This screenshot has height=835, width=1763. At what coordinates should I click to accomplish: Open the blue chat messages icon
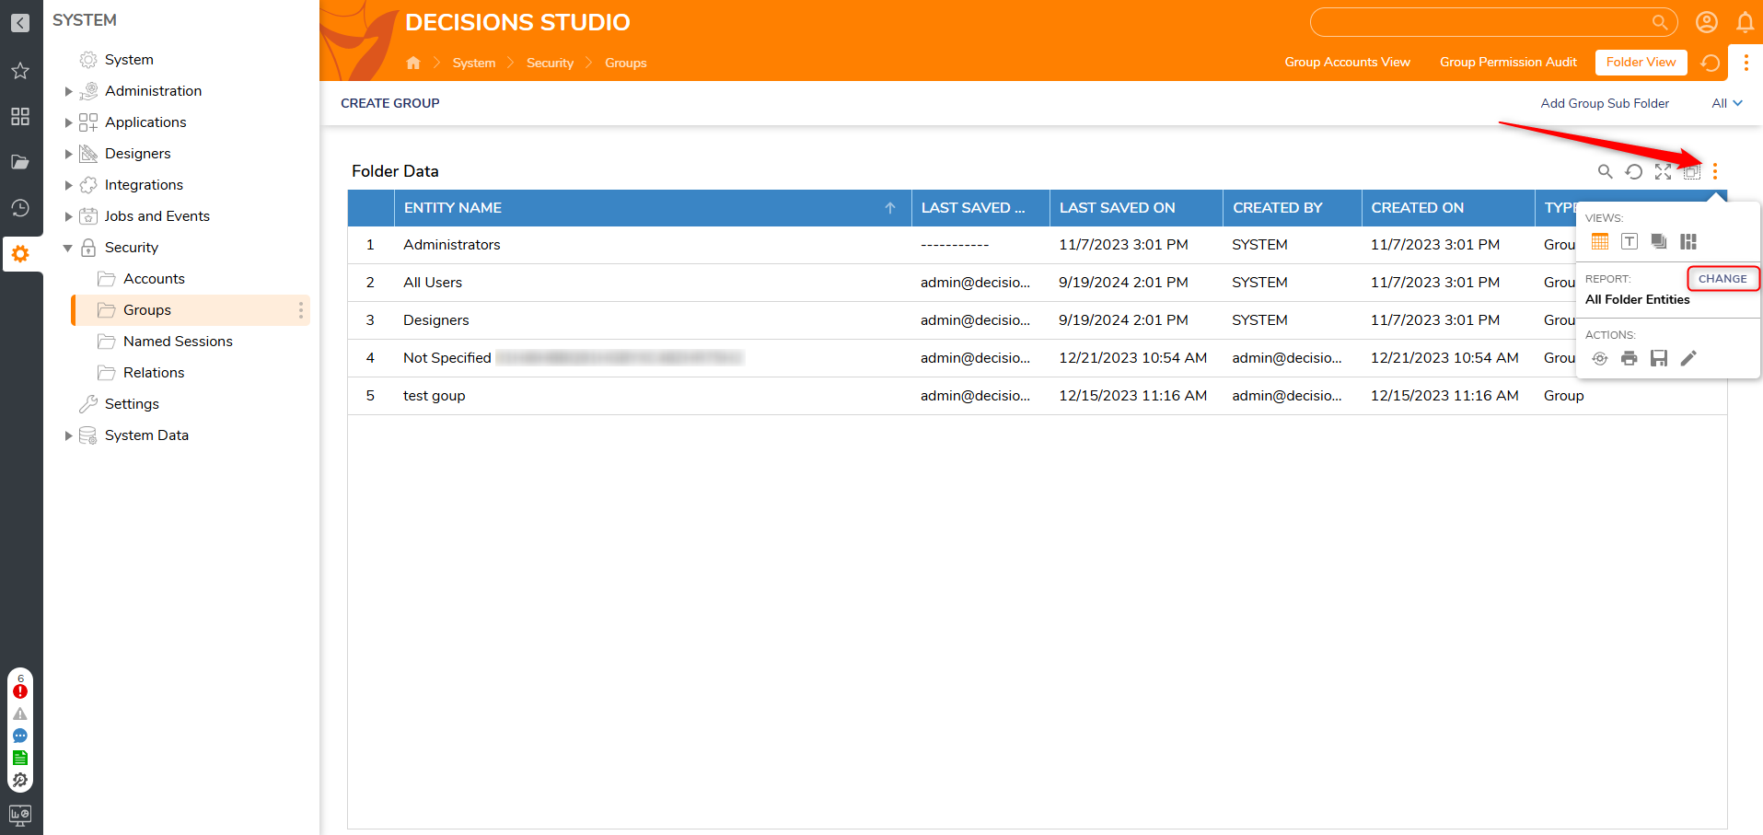tap(20, 736)
